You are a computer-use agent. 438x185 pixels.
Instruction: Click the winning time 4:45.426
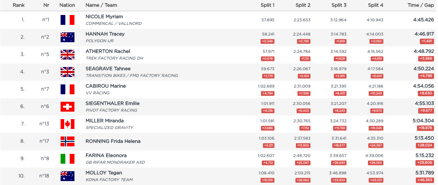click(425, 20)
